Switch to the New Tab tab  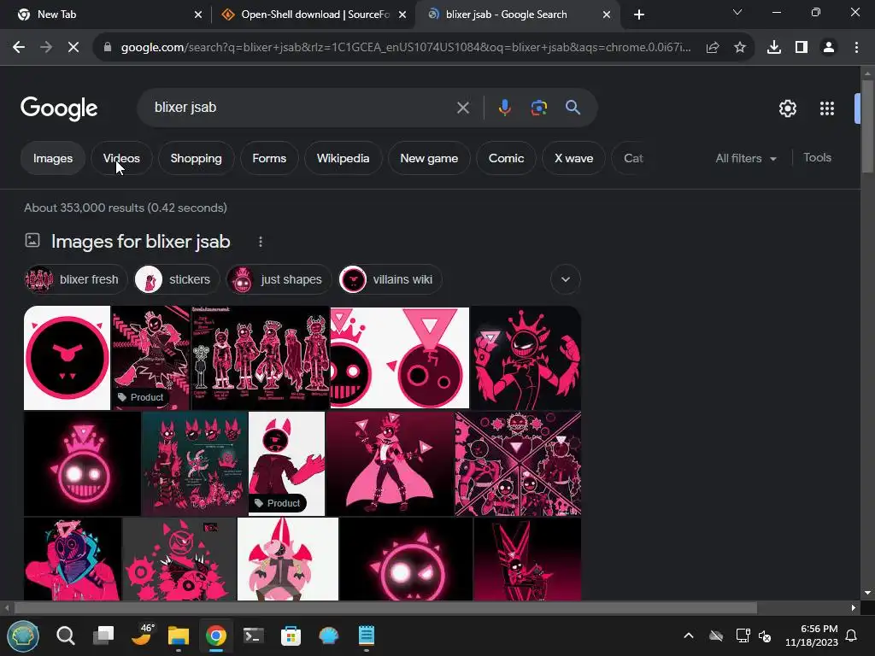[104, 15]
